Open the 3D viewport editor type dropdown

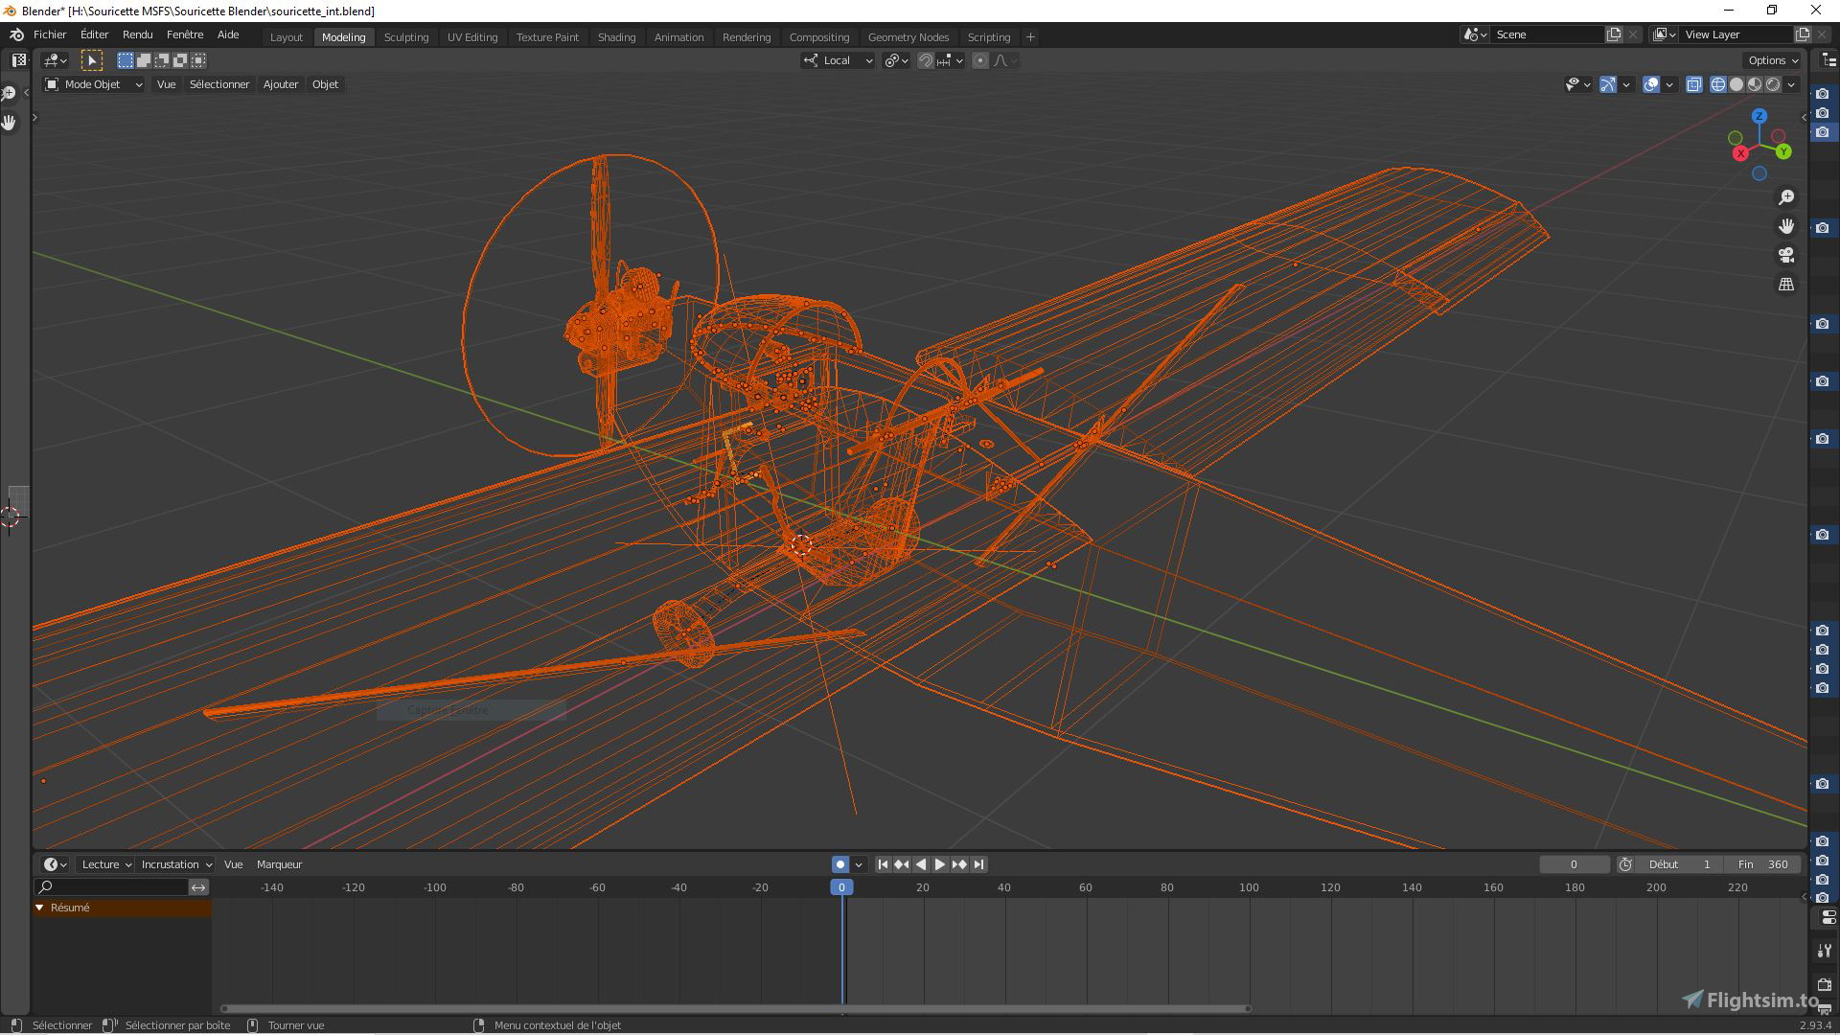coord(56,60)
